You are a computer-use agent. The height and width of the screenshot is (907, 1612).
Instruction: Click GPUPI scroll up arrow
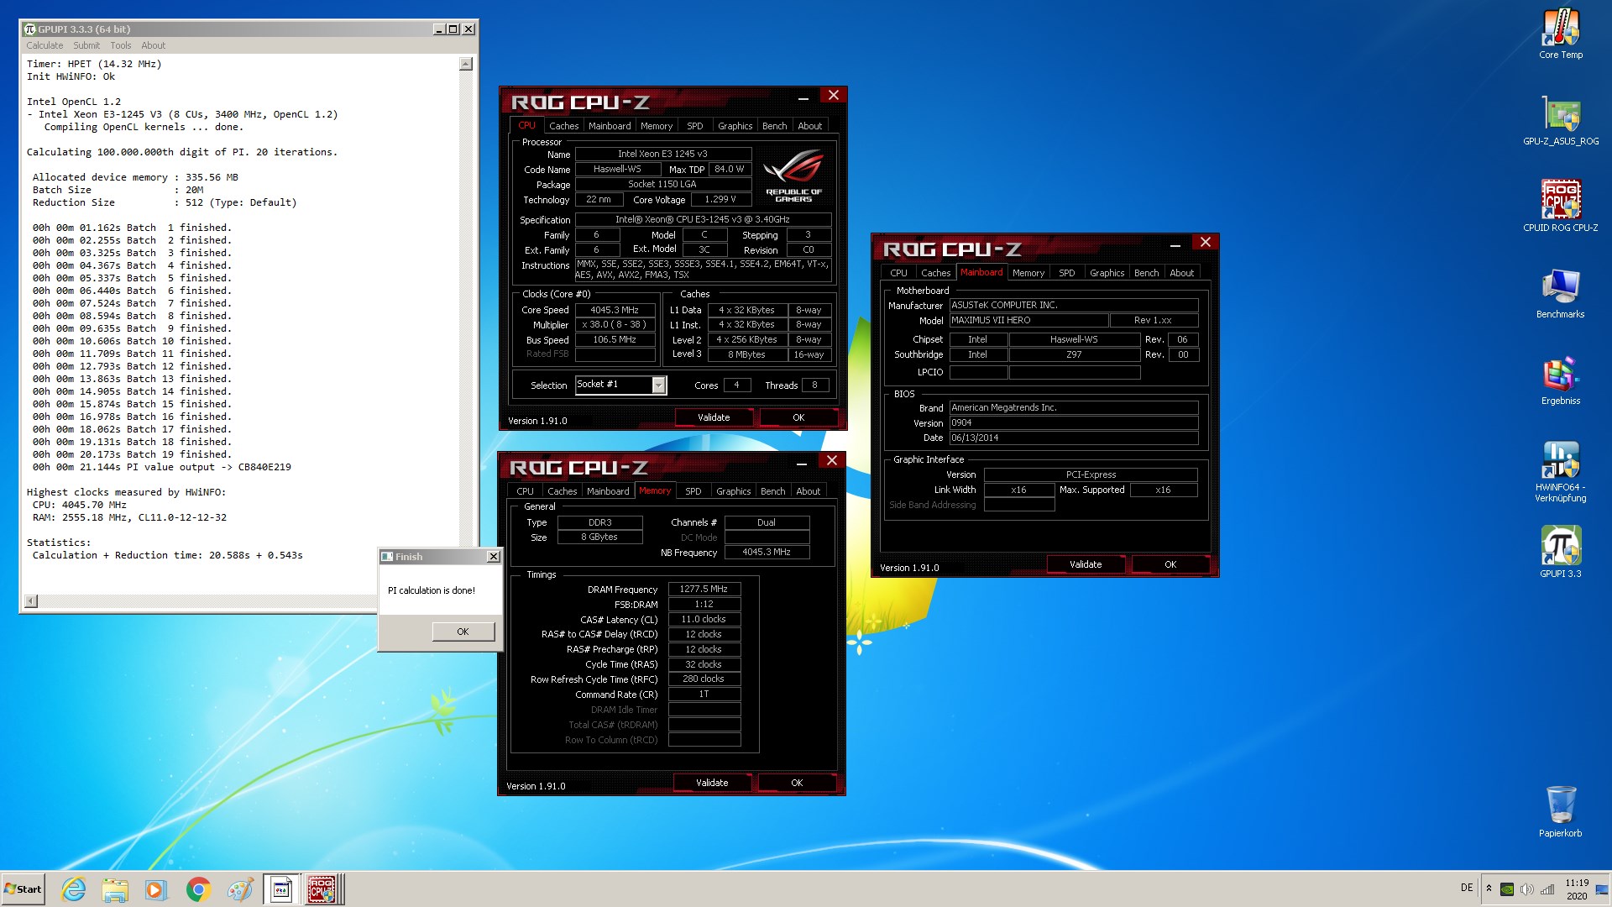click(x=466, y=64)
